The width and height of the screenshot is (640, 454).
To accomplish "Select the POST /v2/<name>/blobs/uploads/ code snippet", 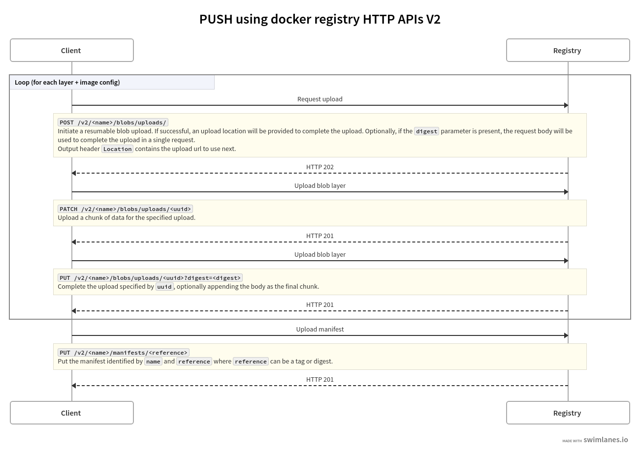I will coord(113,122).
